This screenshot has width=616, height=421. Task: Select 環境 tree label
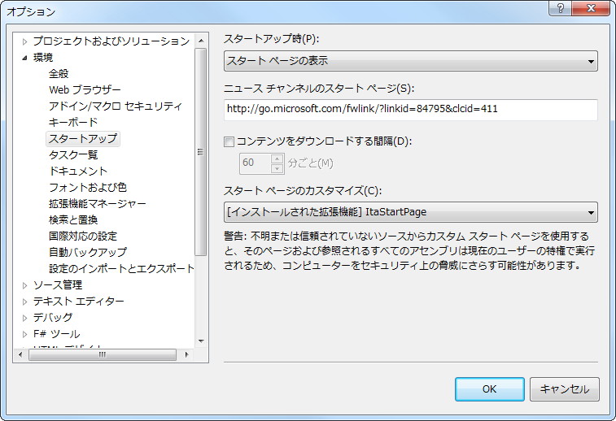[x=43, y=58]
